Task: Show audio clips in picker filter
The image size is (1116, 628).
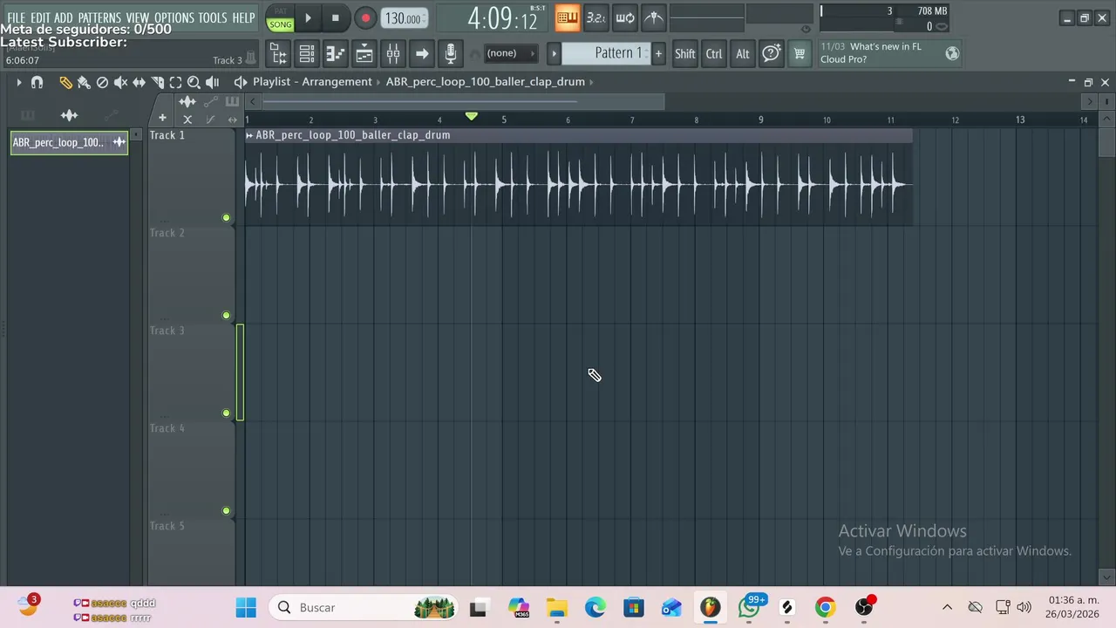Action: point(69,115)
